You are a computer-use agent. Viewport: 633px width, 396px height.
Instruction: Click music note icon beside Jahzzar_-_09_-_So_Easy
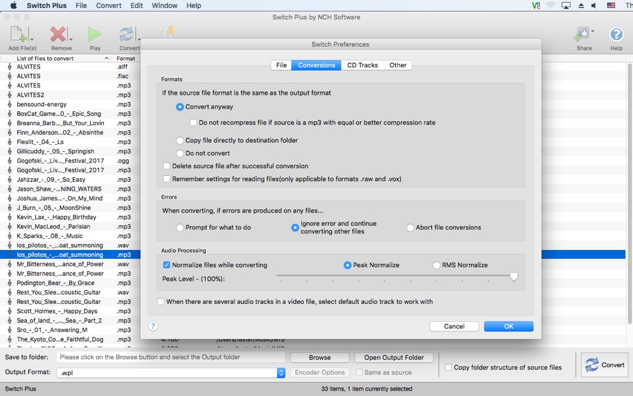(x=9, y=179)
